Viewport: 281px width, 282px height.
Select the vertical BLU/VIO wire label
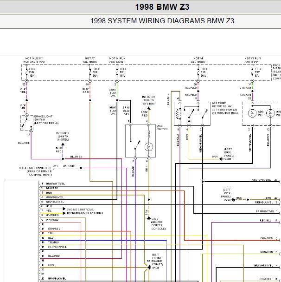click(133, 171)
